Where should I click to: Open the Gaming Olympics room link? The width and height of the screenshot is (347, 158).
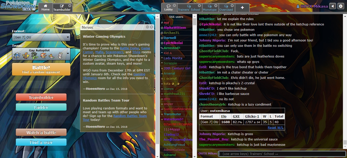point(114,76)
